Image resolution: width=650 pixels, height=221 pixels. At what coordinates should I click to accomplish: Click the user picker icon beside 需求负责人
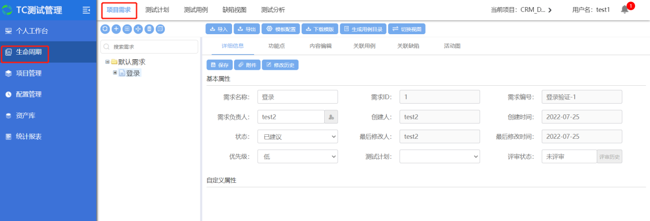coord(331,117)
